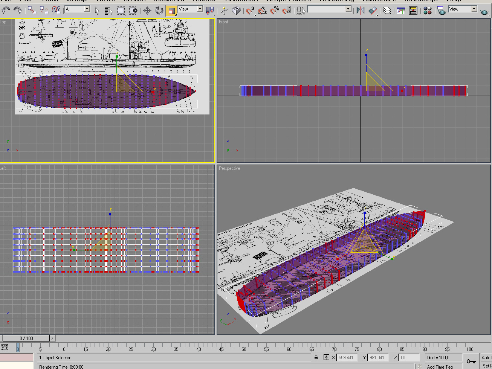492x369 pixels.
Task: Click the Undo arrow in the toolbar
Action: (5, 10)
